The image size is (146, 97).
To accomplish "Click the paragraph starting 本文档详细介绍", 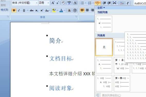I will pyautogui.click(x=72, y=74).
